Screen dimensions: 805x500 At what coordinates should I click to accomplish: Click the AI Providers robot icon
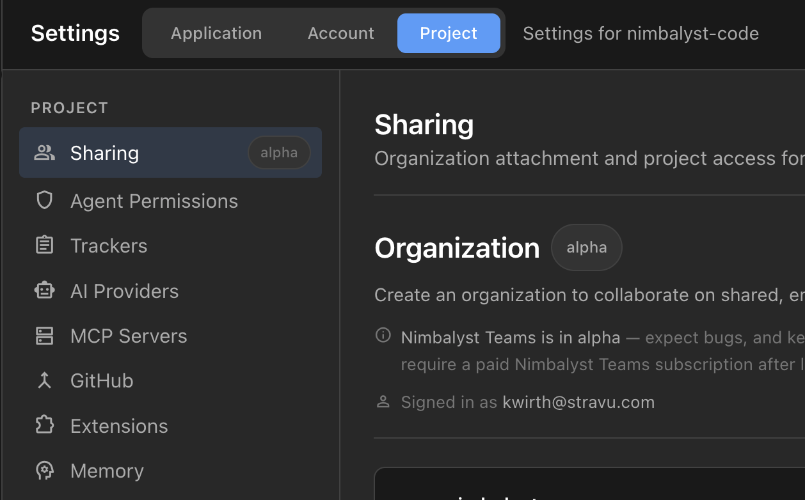coord(44,291)
